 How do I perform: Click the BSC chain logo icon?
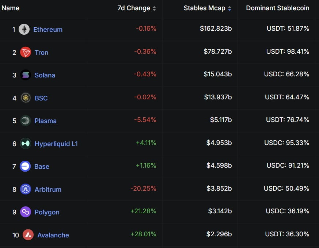26,98
